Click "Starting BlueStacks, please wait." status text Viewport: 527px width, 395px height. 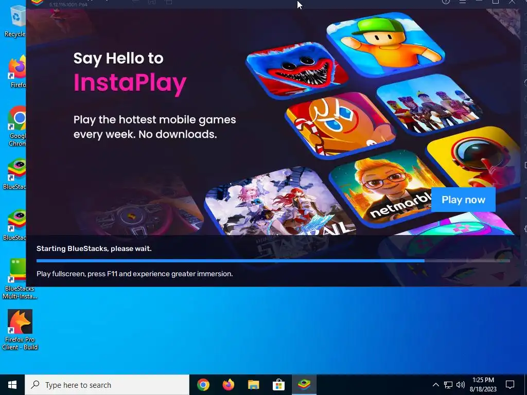[94, 248]
